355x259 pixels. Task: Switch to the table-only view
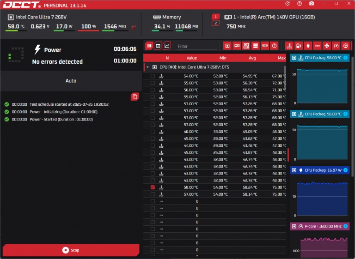(x=158, y=46)
